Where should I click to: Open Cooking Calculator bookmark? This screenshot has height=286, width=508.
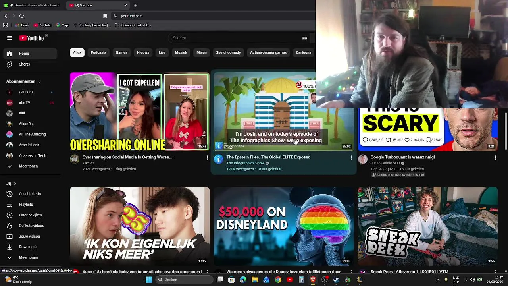point(92,25)
